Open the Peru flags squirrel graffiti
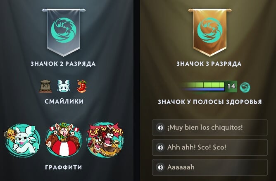 point(64,139)
